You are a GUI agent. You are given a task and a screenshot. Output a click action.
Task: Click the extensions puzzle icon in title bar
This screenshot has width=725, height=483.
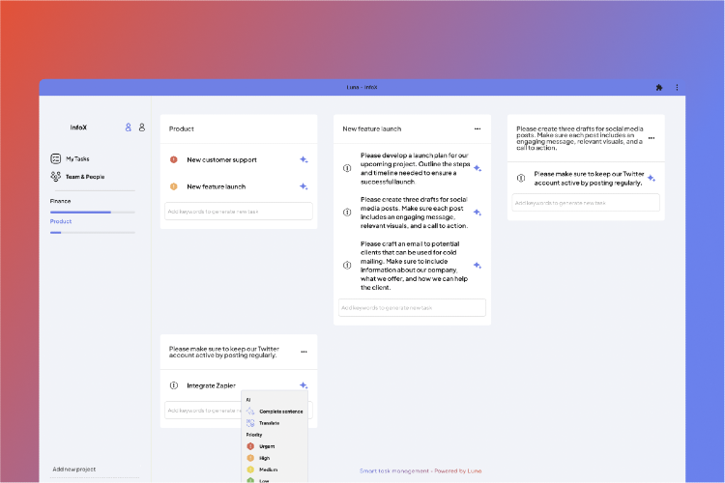(659, 87)
